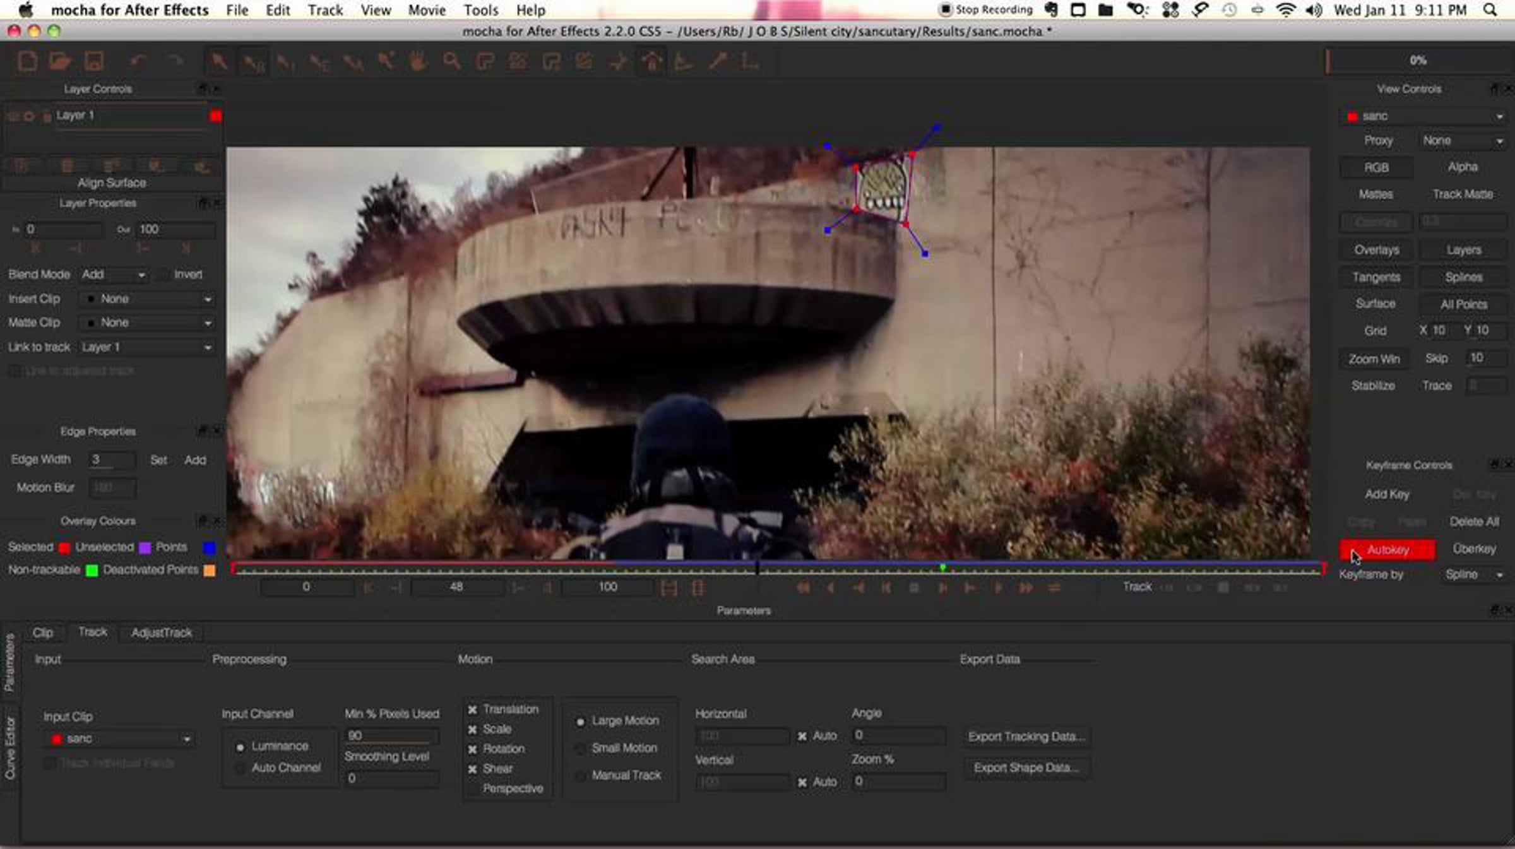Screen dimensions: 1515x849
Task: Click the Align Surface button
Action: [x=112, y=183]
